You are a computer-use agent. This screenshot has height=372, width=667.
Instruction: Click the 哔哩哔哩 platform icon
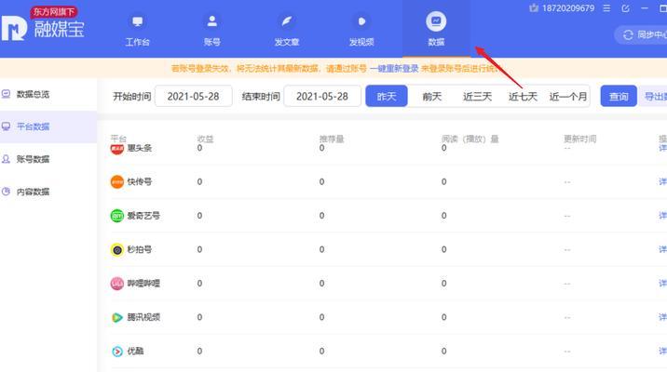tap(117, 284)
